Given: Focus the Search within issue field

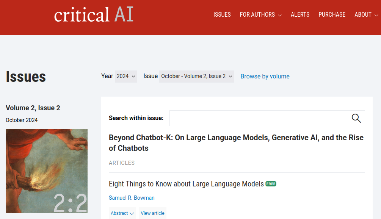Looking at the screenshot, I should pyautogui.click(x=258, y=118).
